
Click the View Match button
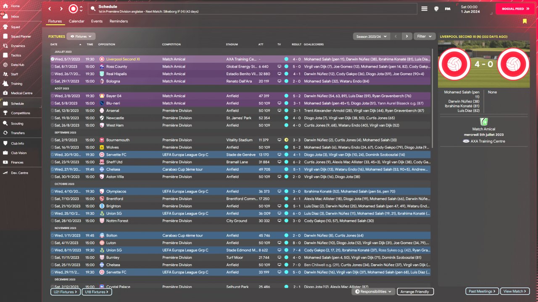515,291
